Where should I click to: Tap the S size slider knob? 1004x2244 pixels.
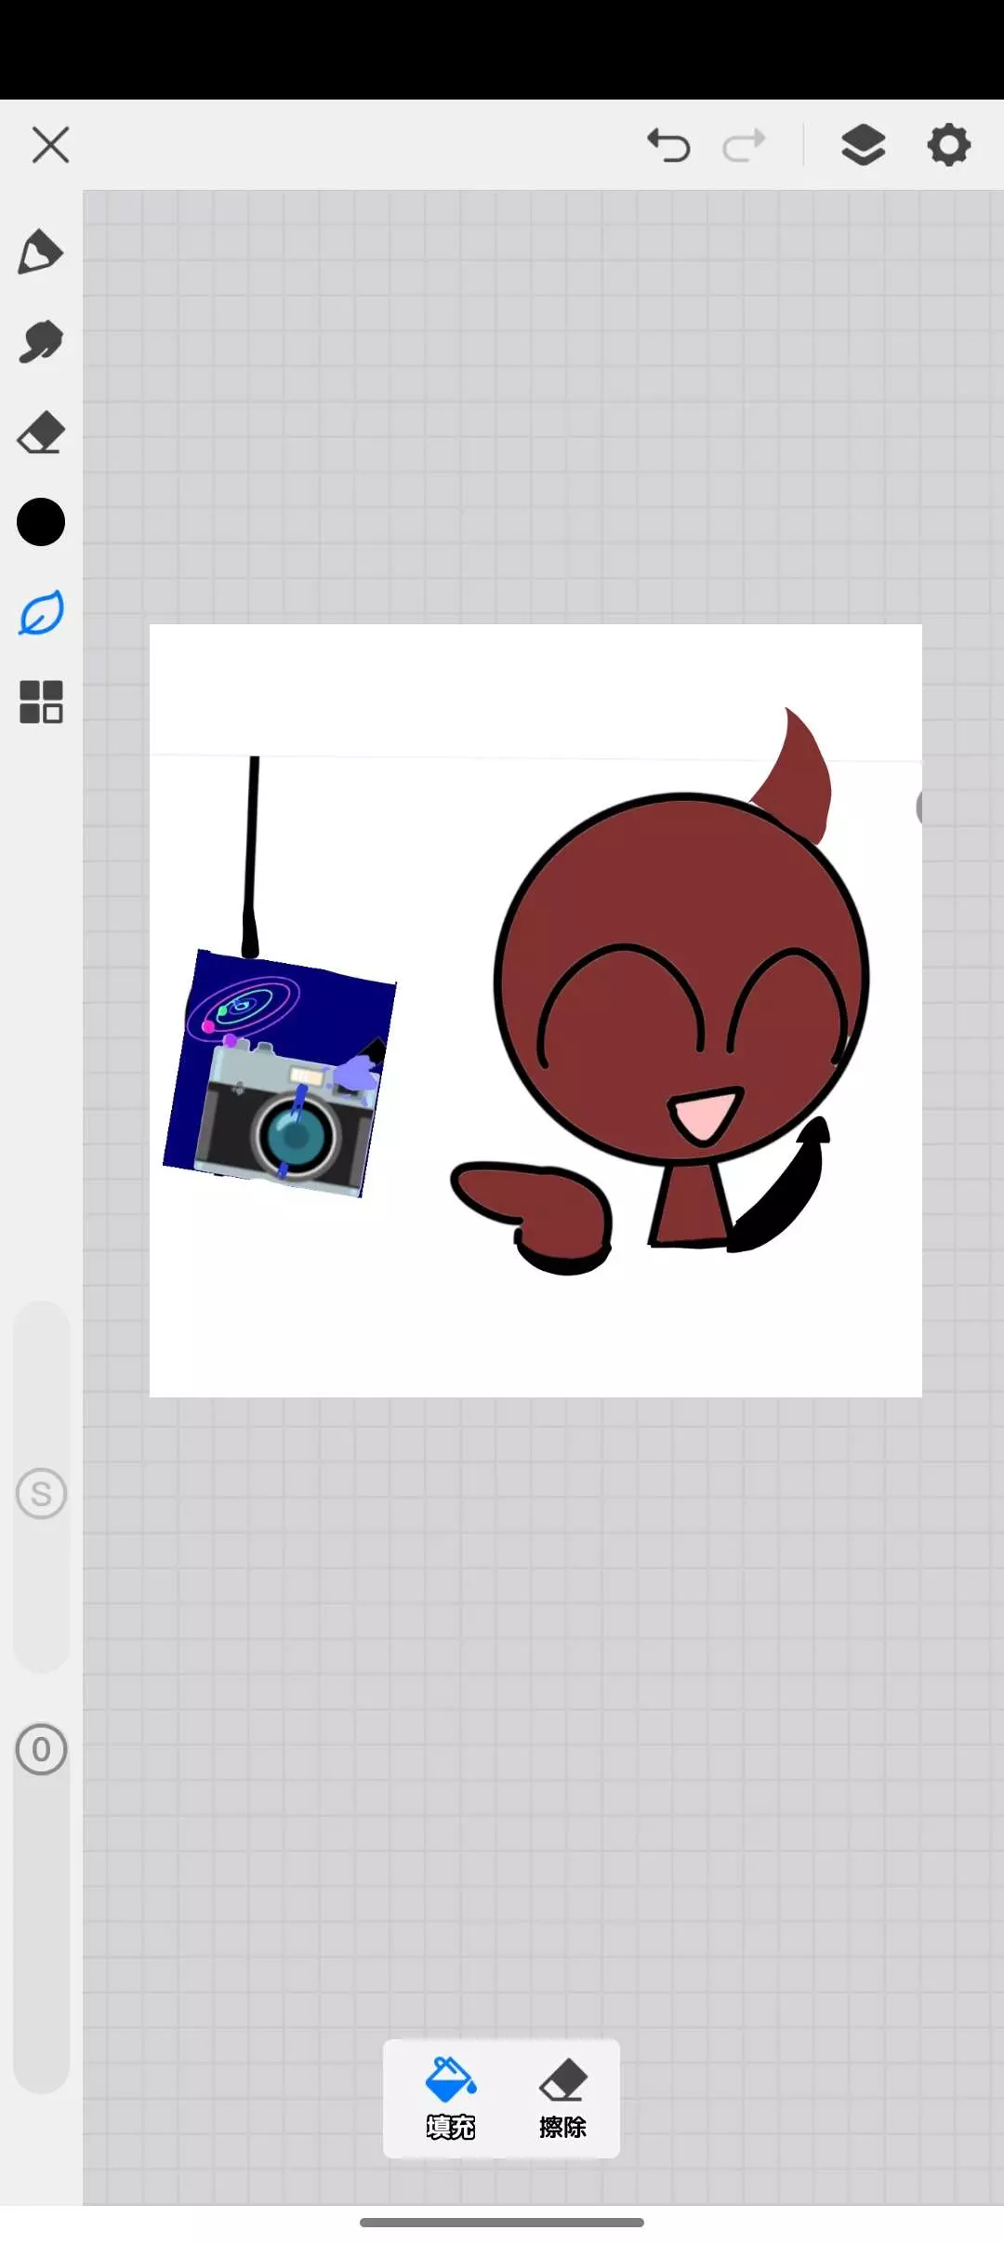(x=41, y=1493)
